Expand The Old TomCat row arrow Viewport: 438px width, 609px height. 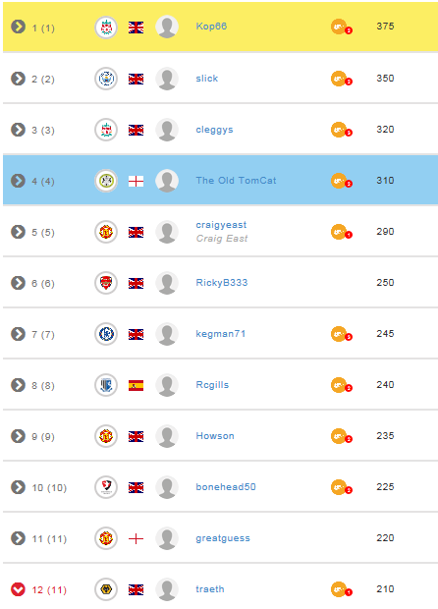18,181
